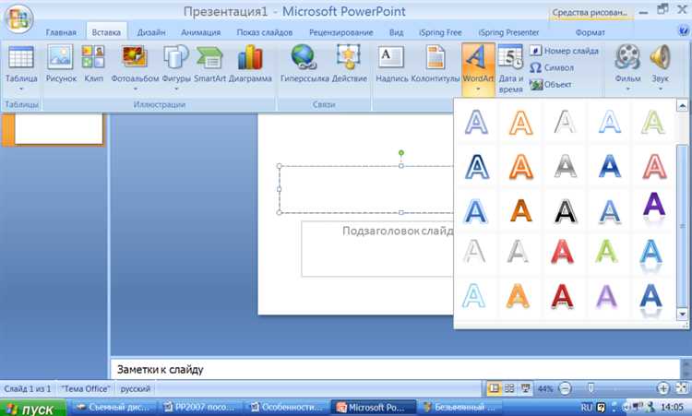The width and height of the screenshot is (692, 416).
Task: Insert a Надпись text box
Action: click(391, 65)
